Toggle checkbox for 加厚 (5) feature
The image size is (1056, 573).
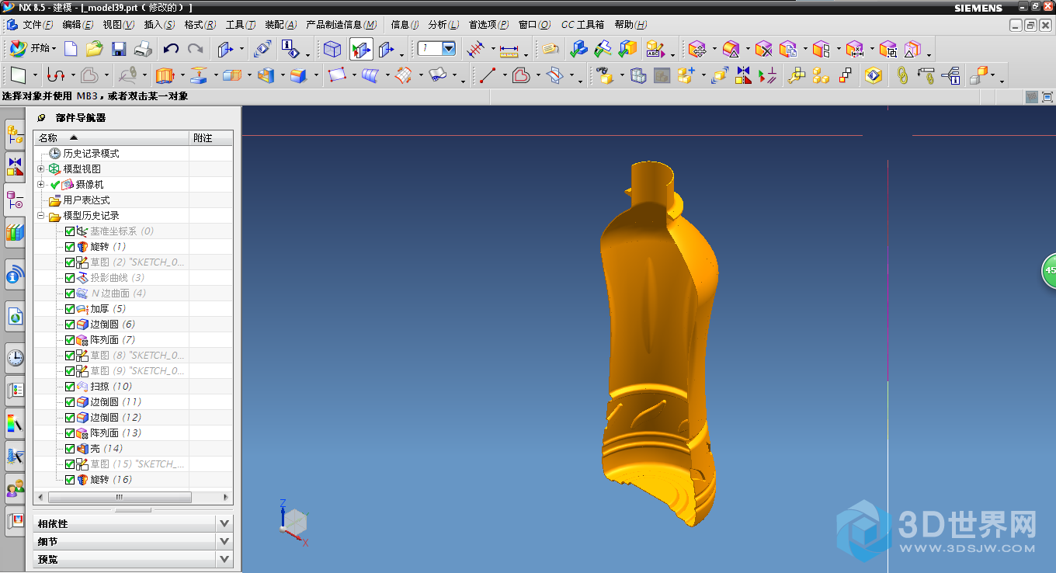(x=70, y=309)
